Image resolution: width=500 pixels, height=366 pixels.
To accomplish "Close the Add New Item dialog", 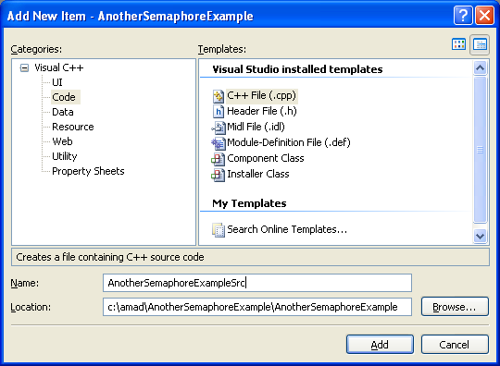I will pos(484,15).
